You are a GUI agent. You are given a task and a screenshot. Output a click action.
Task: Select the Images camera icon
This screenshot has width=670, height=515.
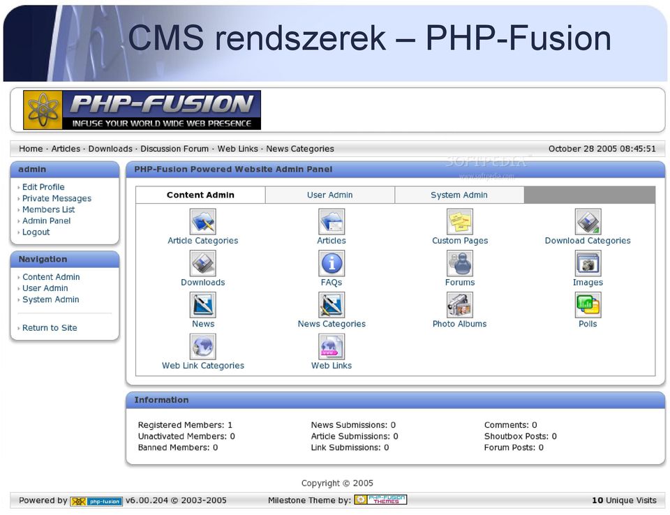coord(588,263)
